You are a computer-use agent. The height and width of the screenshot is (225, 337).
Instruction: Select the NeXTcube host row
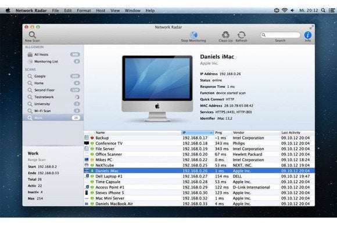coord(199,165)
